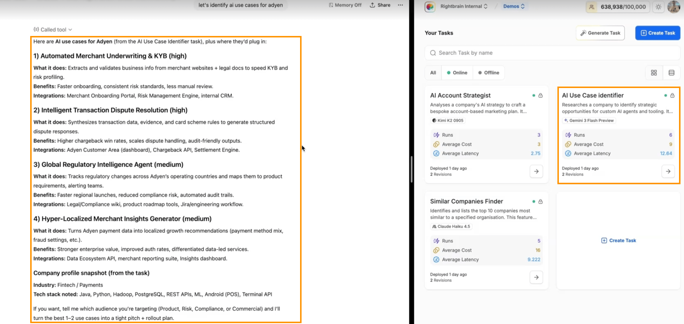Open AI Account Strategist arrow button
This screenshot has height=324, width=684.
[536, 171]
